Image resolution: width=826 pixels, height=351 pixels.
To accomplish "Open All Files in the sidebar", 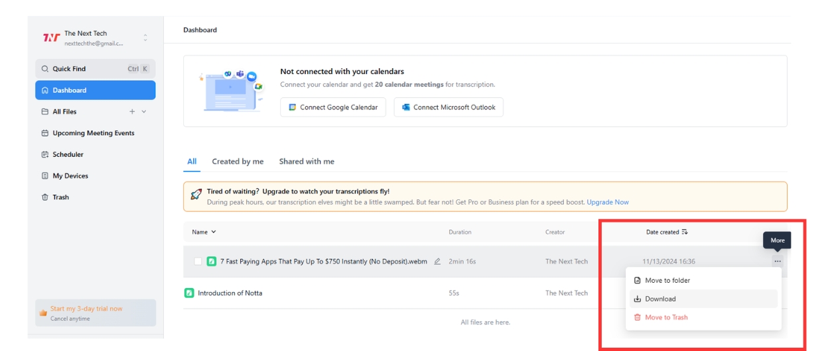I will click(x=64, y=111).
